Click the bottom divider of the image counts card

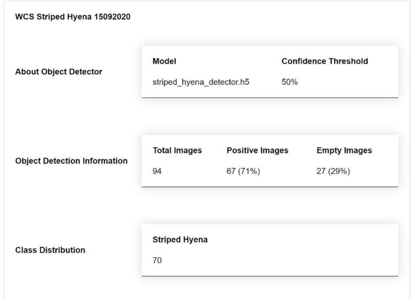269,187
